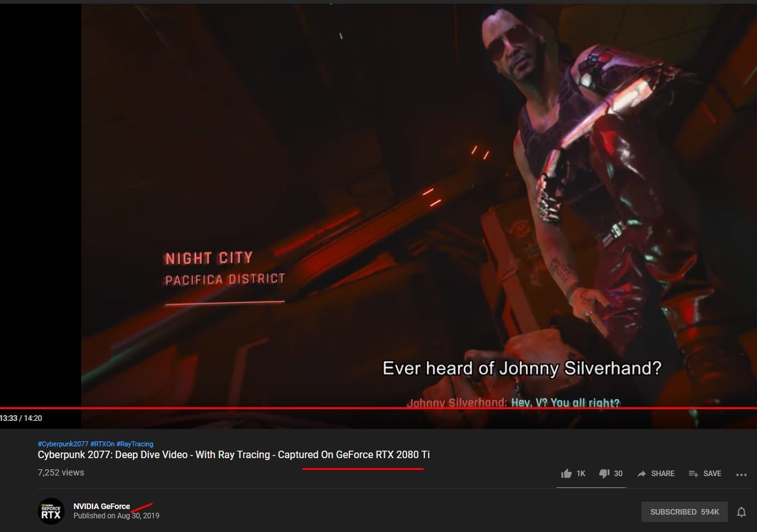Image resolution: width=757 pixels, height=532 pixels.
Task: Open the #RTXOn hashtag
Action: [x=102, y=444]
